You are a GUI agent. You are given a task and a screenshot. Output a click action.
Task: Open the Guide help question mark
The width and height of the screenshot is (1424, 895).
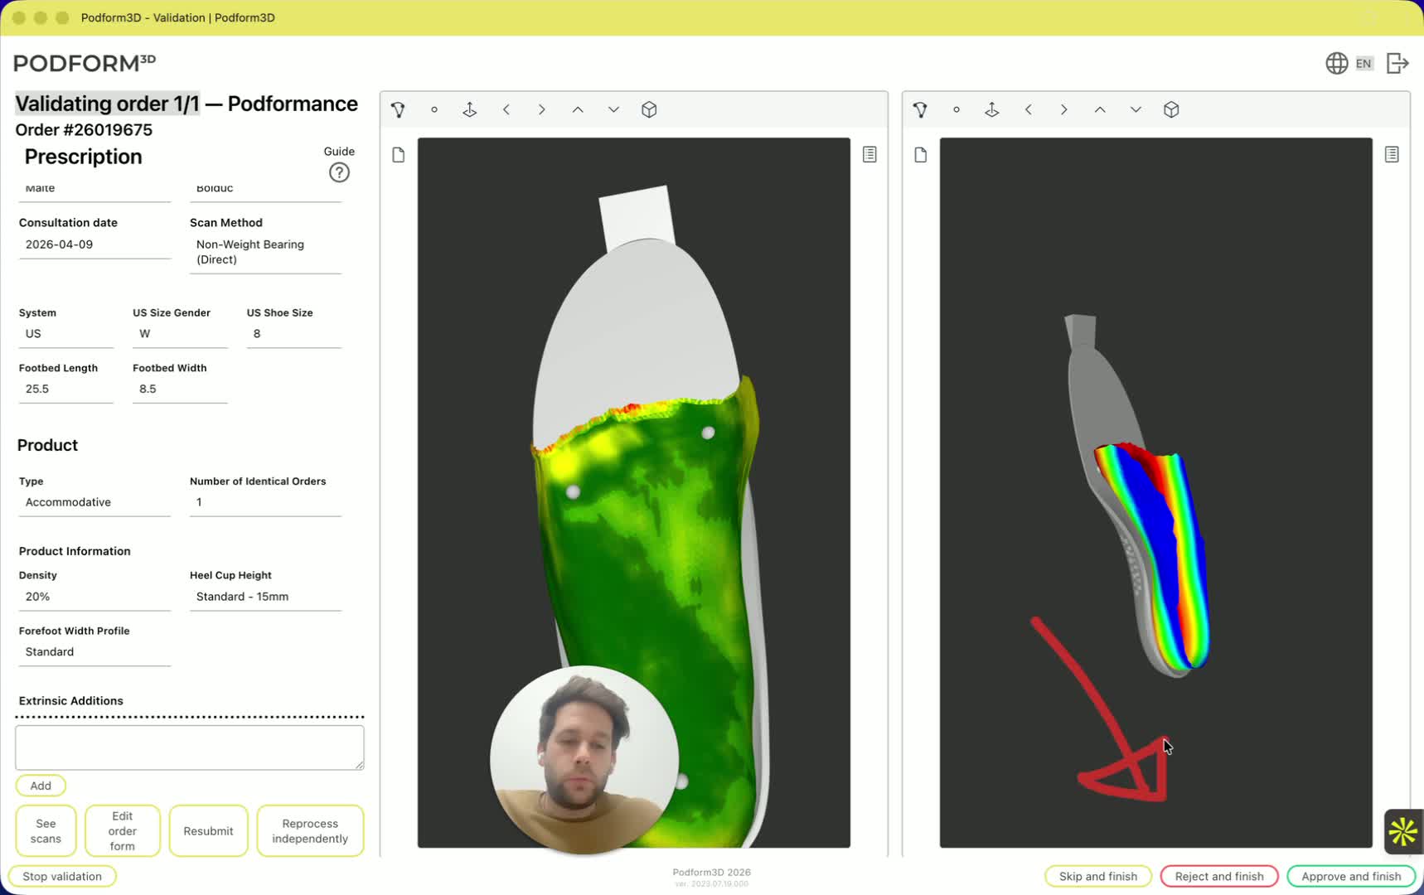coord(339,172)
